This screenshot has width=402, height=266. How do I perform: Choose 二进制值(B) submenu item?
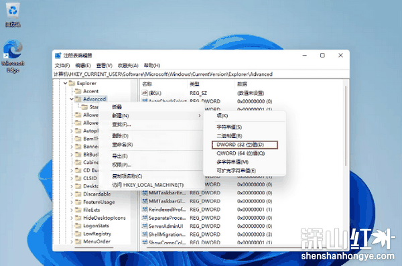coord(245,136)
